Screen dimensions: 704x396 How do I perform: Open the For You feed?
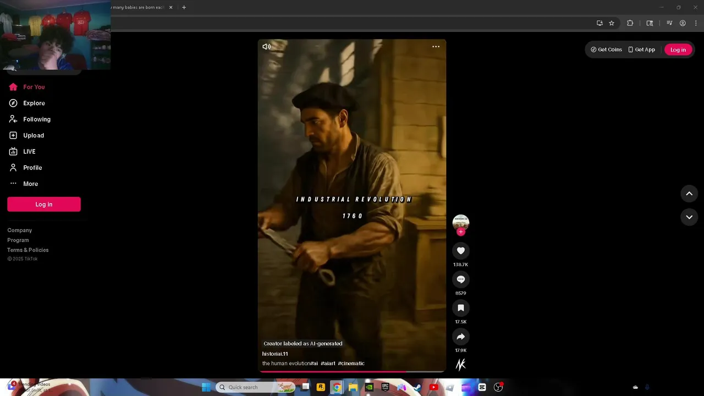(27, 87)
